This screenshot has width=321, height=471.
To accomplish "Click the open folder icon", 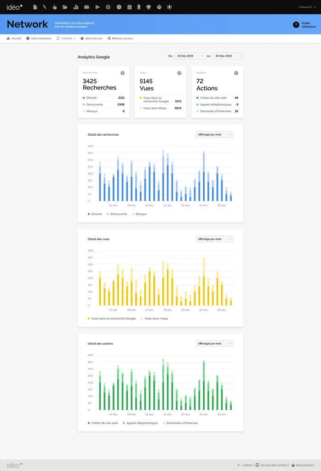I will 65,7.
